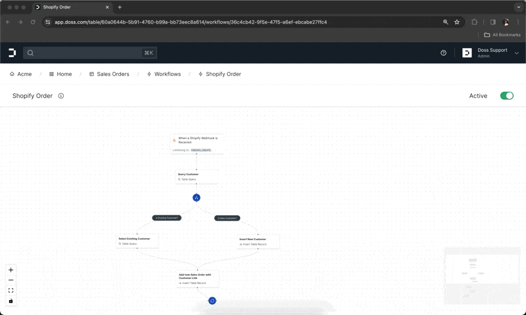The image size is (526, 315).
Task: Click the Shopify Order info icon
Action: pos(61,96)
